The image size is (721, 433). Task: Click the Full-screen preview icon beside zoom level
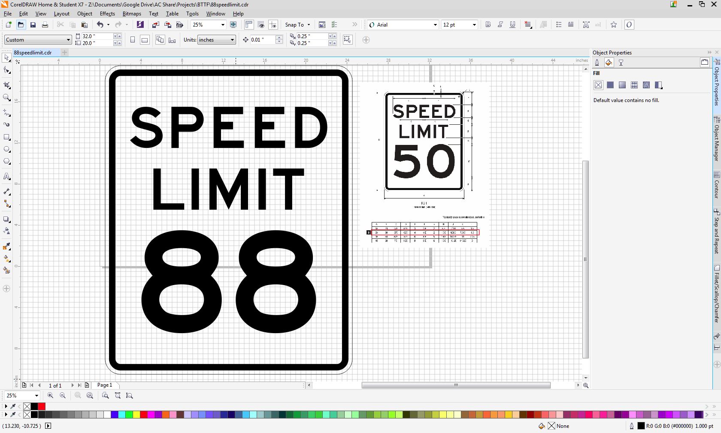233,25
